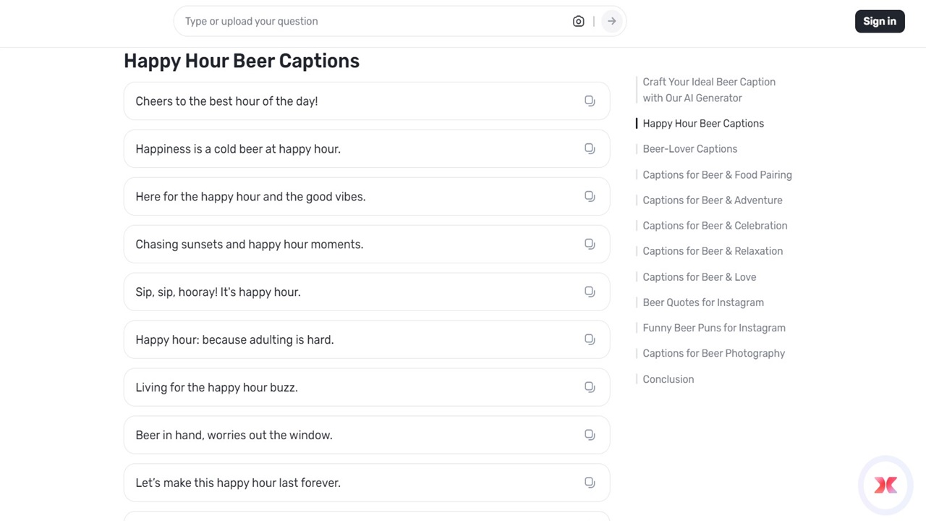Copy the 'Chasing sunsets and happy hour moments' caption
926x521 pixels.
pos(590,245)
